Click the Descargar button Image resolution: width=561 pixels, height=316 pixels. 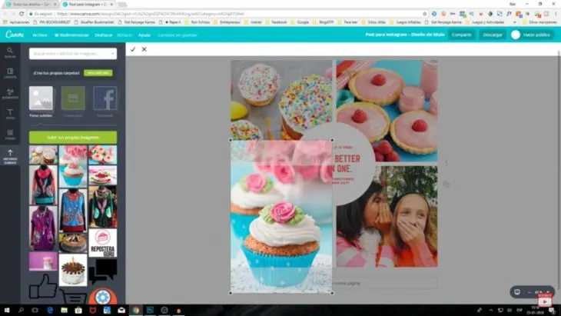(x=493, y=35)
